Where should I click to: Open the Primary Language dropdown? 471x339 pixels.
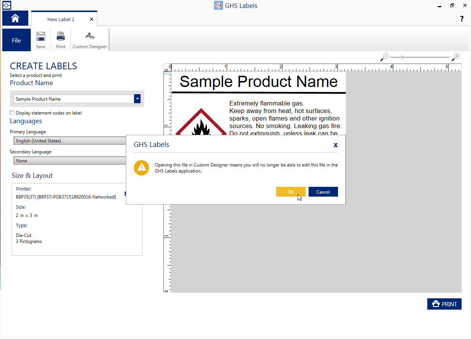click(70, 140)
